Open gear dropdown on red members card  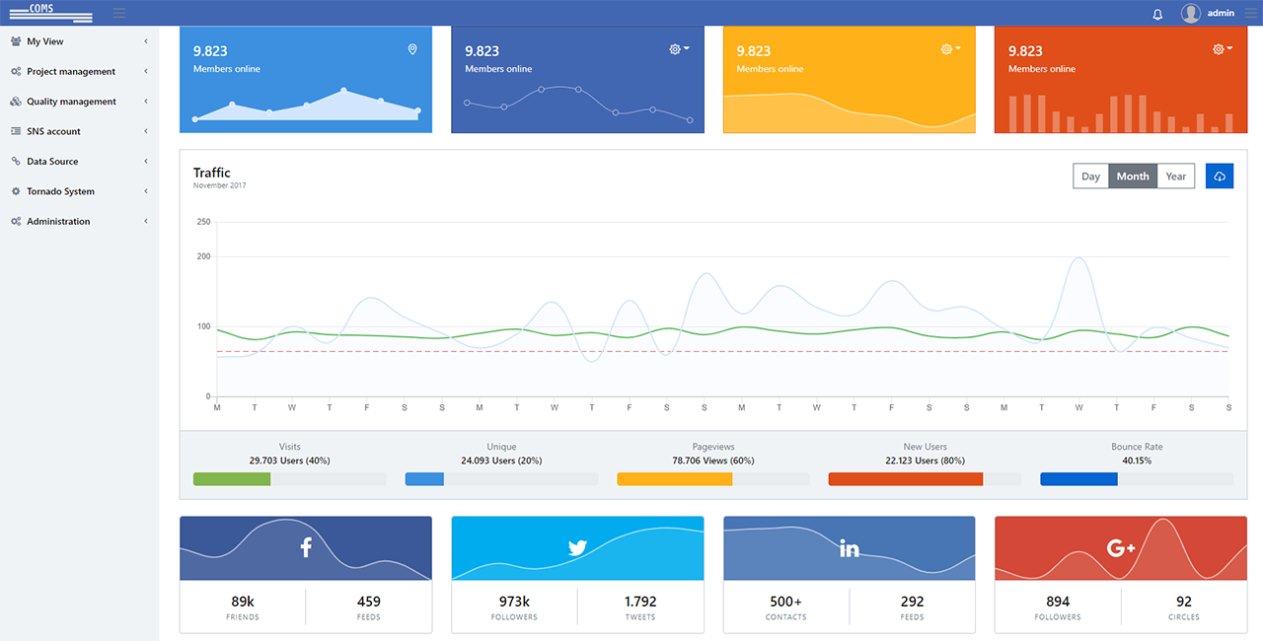[x=1222, y=49]
